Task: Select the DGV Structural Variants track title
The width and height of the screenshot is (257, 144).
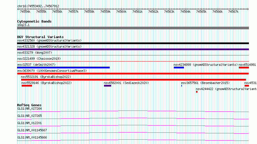Action: [x=40, y=37]
